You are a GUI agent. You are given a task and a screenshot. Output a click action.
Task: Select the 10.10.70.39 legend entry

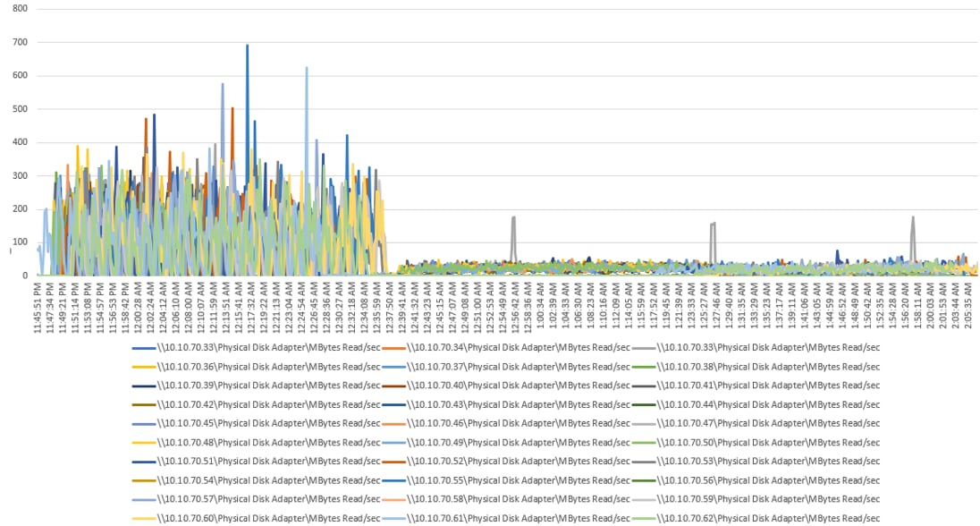click(257, 386)
